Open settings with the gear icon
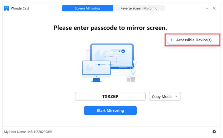This screenshot has height=138, width=223. tap(214, 132)
